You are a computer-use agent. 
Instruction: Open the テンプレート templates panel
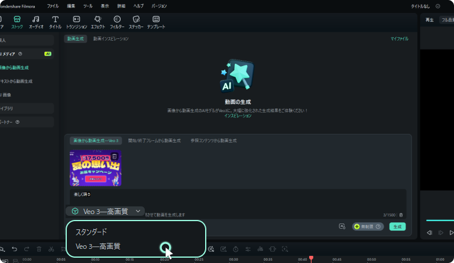tap(156, 22)
